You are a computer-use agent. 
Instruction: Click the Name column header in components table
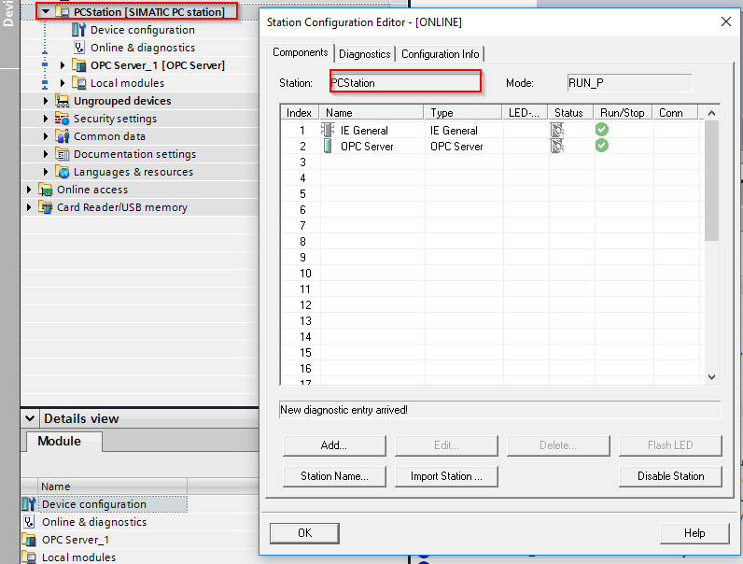[x=371, y=113]
